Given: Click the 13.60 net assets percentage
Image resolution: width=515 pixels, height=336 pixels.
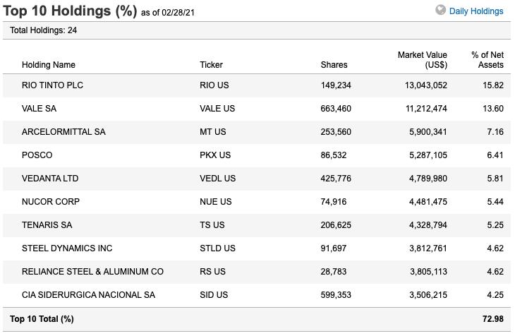Looking at the screenshot, I should pyautogui.click(x=493, y=109).
